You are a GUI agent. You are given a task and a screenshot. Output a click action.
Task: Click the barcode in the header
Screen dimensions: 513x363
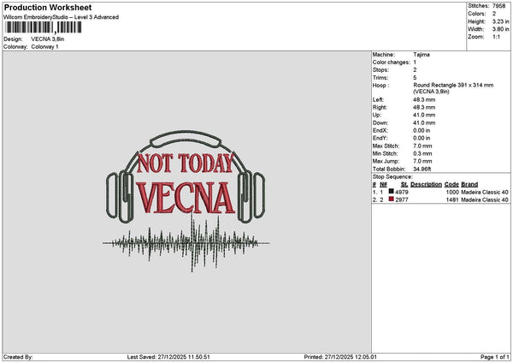coord(43,27)
